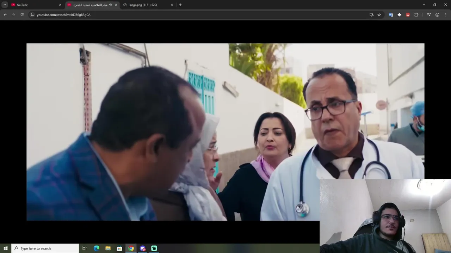Install app icon in the address bar
The height and width of the screenshot is (253, 451).
click(x=371, y=15)
